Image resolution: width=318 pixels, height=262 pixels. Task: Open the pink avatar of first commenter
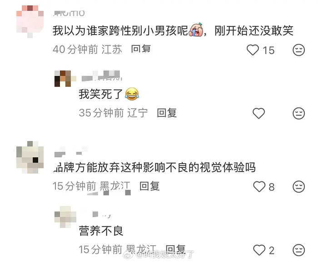(30, 21)
